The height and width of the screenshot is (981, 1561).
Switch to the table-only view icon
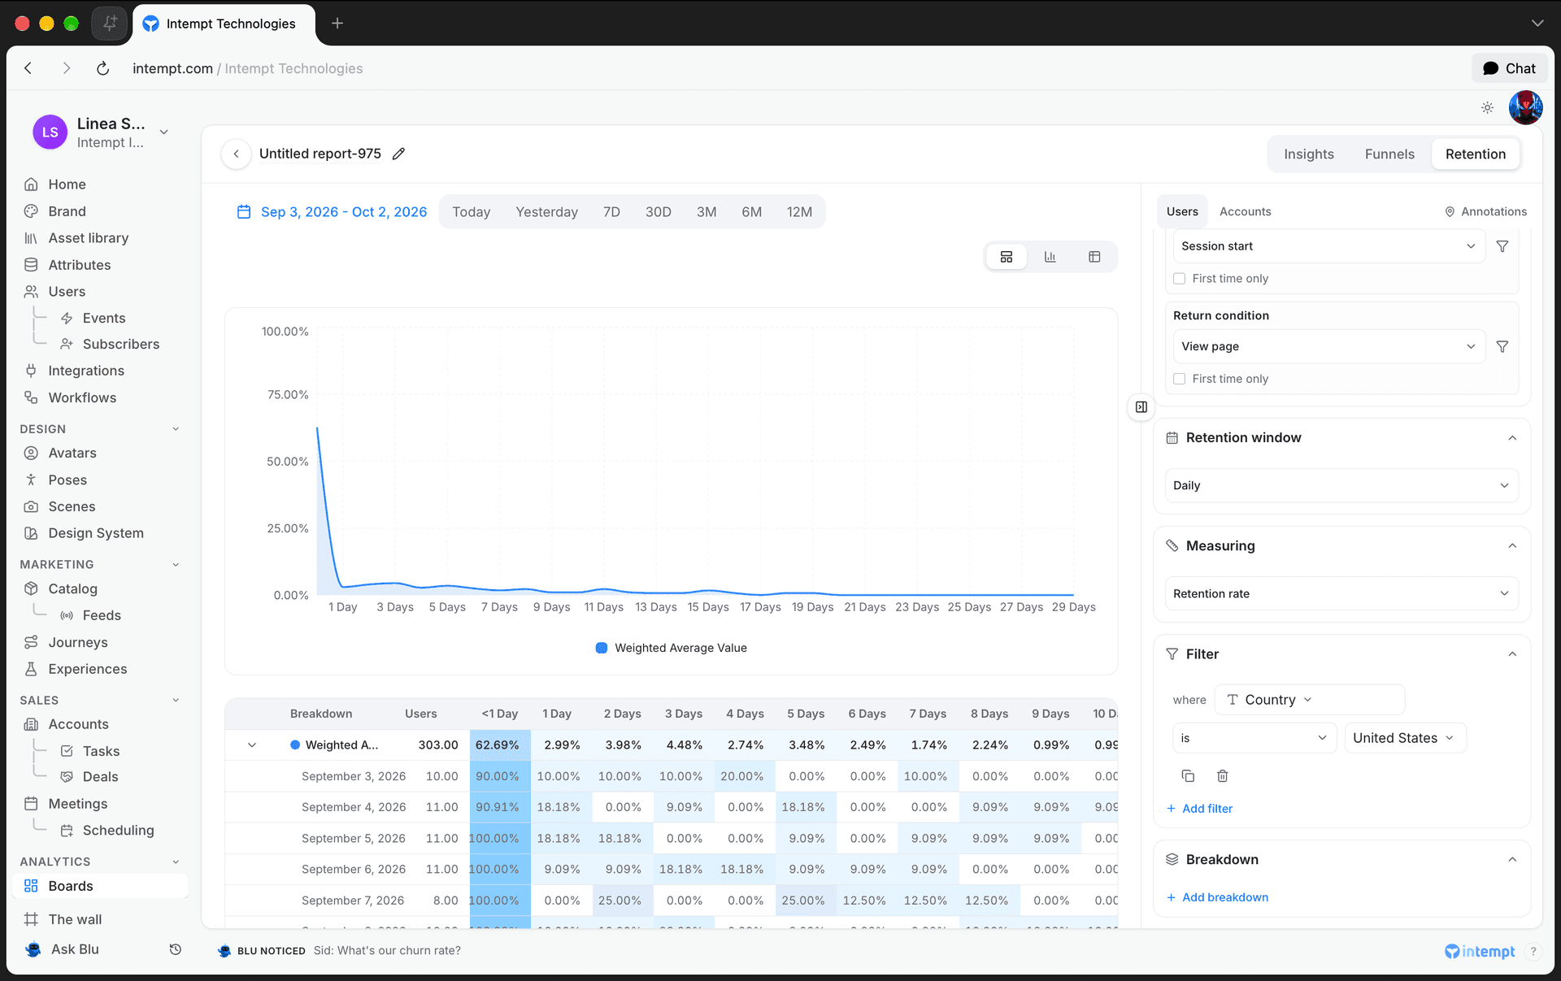pos(1094,257)
